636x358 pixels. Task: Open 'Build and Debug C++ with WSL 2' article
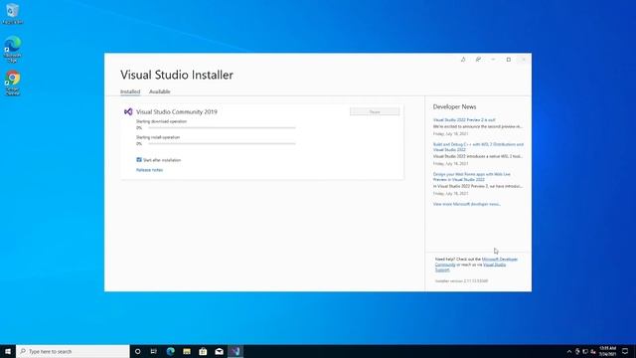478,147
